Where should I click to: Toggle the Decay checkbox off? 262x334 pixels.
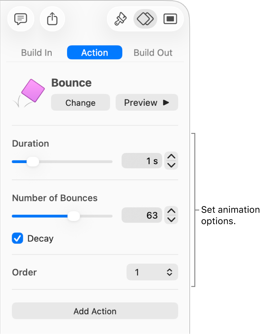[x=17, y=238]
